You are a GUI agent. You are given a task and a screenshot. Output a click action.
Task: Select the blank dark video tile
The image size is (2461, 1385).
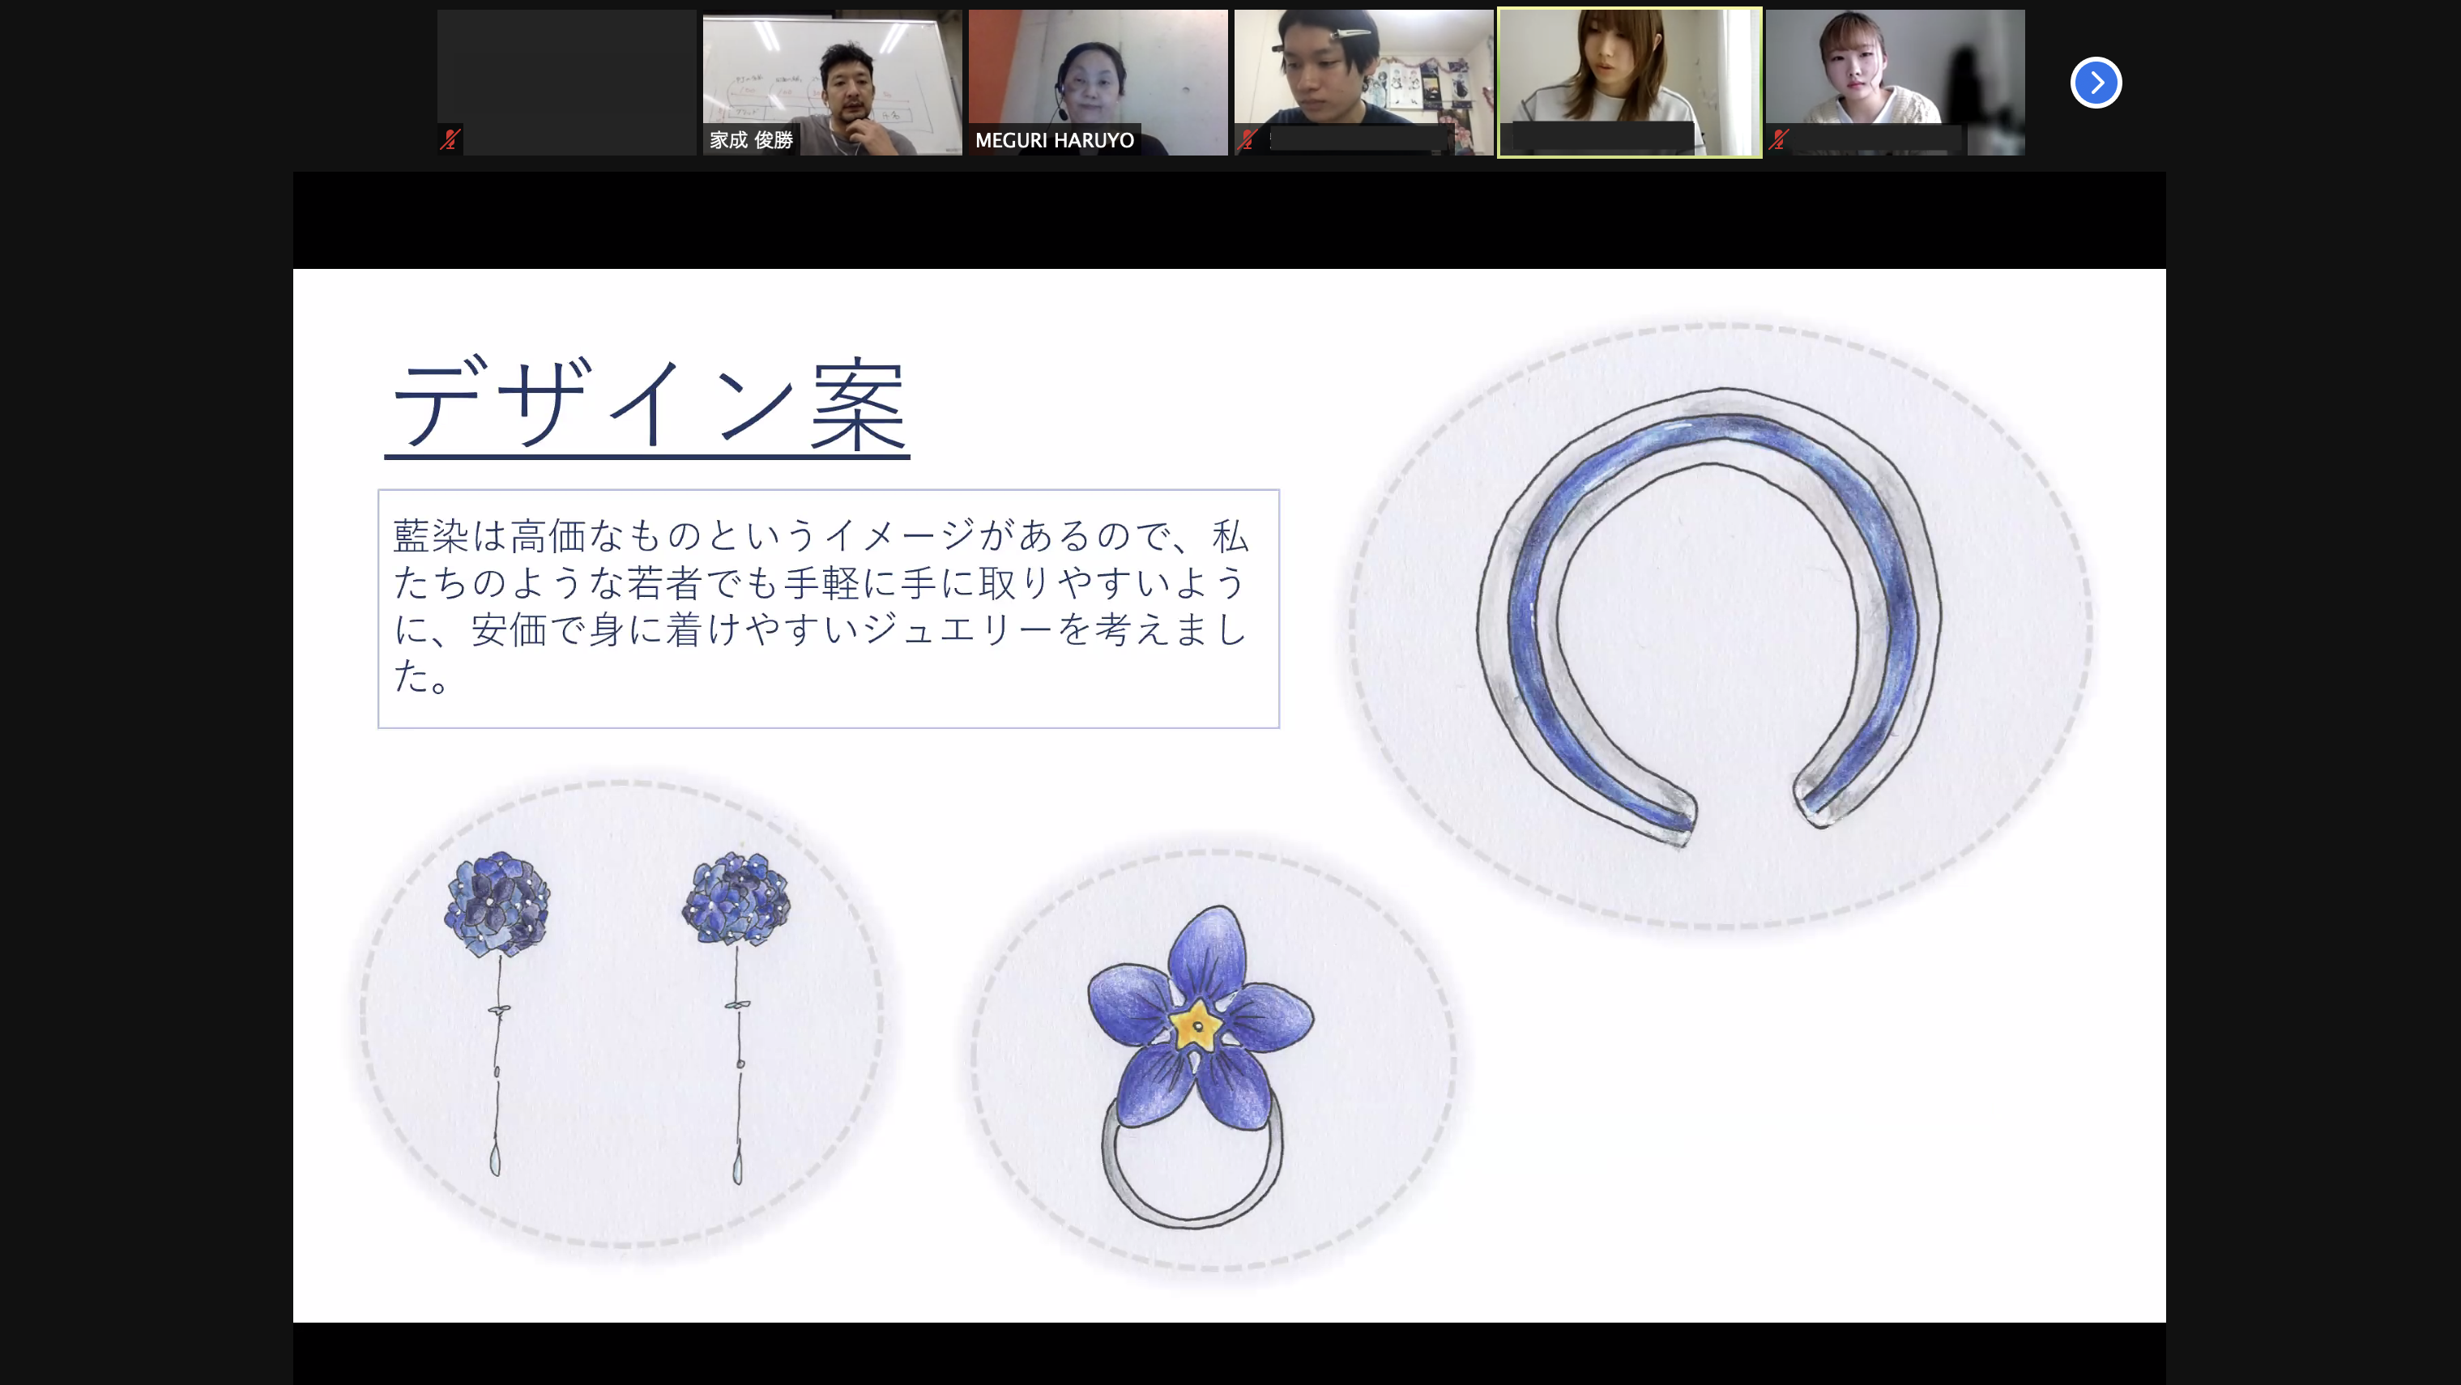(x=566, y=76)
